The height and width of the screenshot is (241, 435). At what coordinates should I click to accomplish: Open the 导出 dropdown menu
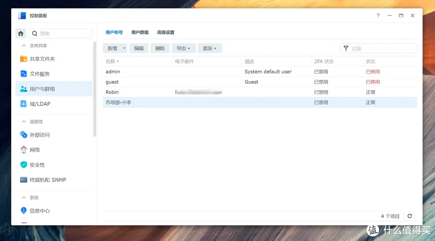184,48
